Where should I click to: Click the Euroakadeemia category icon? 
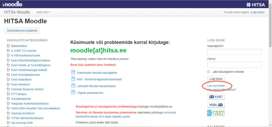[8, 99]
